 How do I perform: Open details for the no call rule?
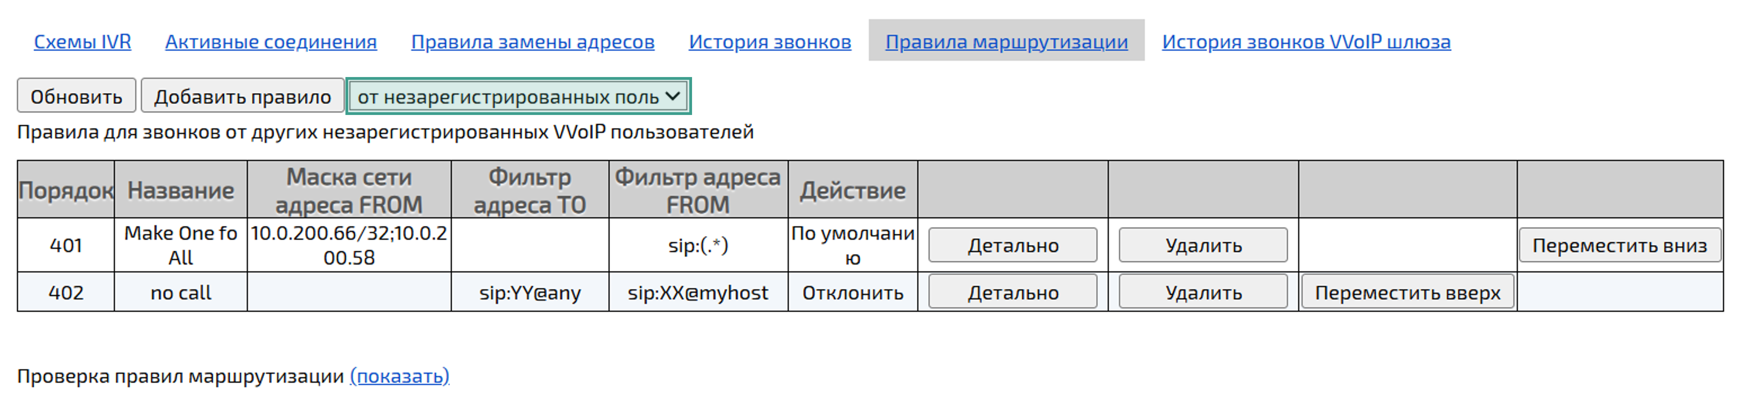coord(1013,292)
